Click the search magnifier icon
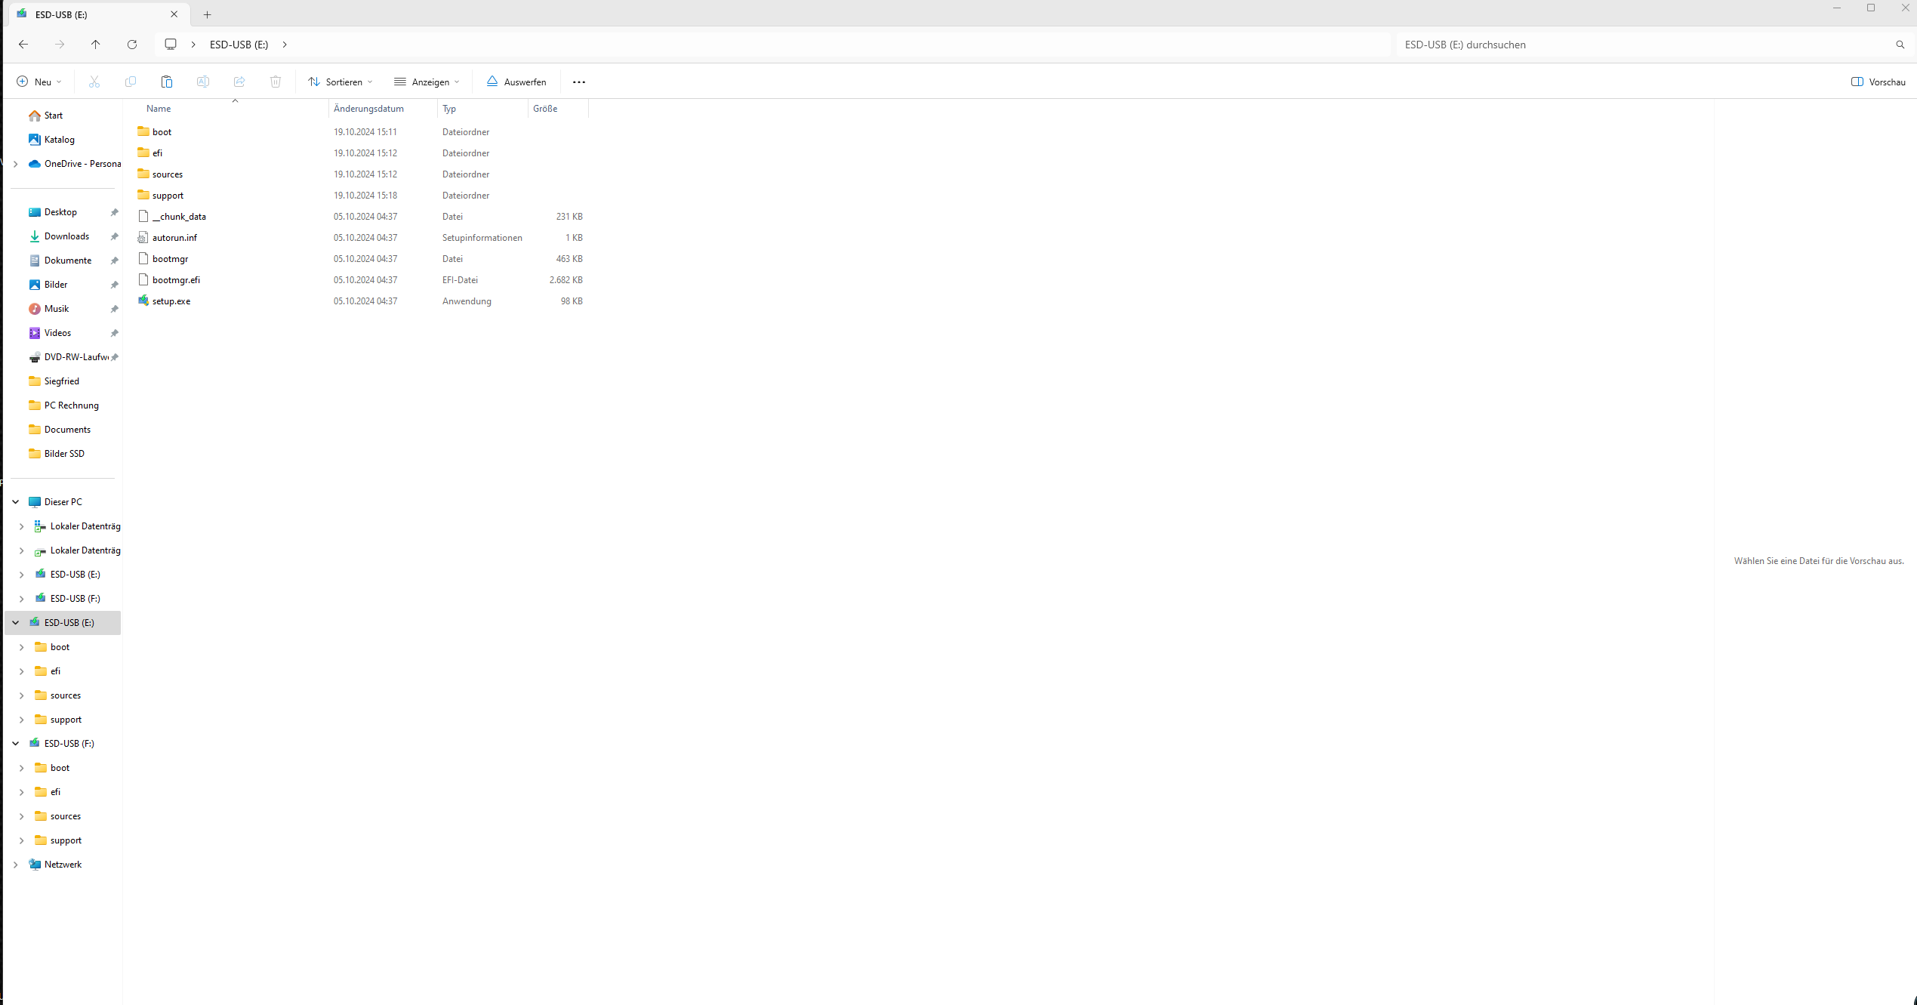 tap(1900, 45)
